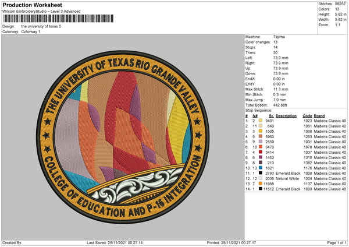The height and width of the screenshot is (247, 349).
Task: Click "Wilcom EmbroideryStudio – Level 3 Advanced" subtitle
Action: pos(41,12)
